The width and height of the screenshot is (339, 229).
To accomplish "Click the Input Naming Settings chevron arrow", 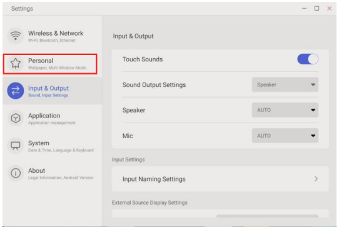I will click(316, 179).
